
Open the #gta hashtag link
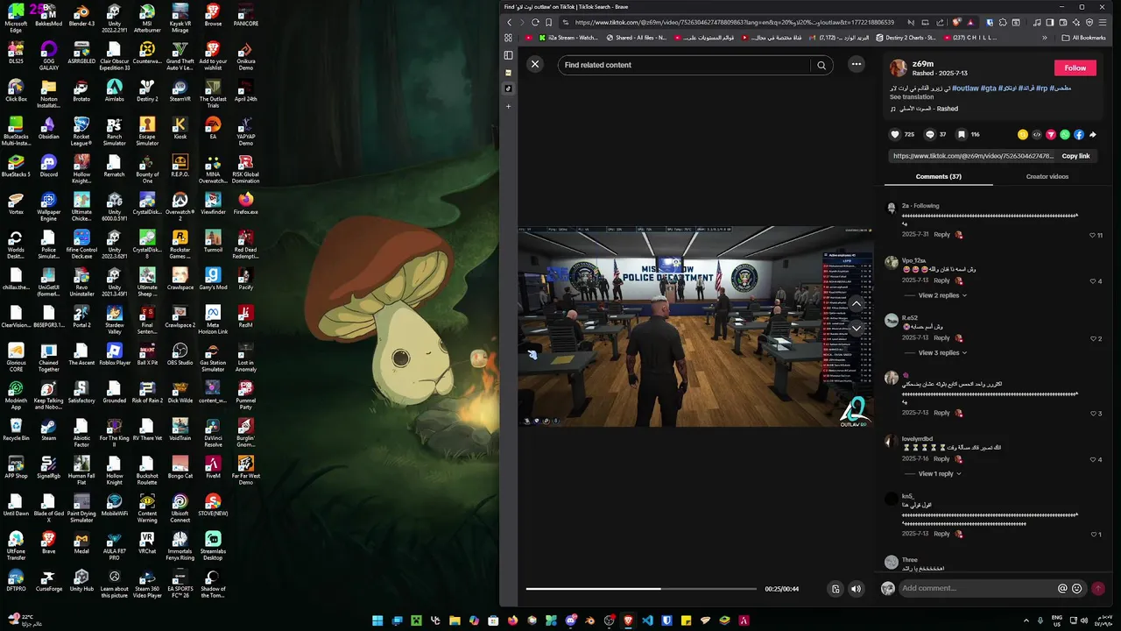[988, 88]
